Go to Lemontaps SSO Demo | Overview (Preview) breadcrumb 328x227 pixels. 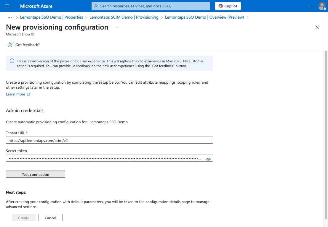(204, 17)
